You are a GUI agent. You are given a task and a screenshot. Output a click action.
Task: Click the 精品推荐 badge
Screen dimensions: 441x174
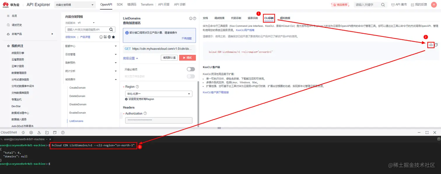pyautogui.click(x=340, y=5)
